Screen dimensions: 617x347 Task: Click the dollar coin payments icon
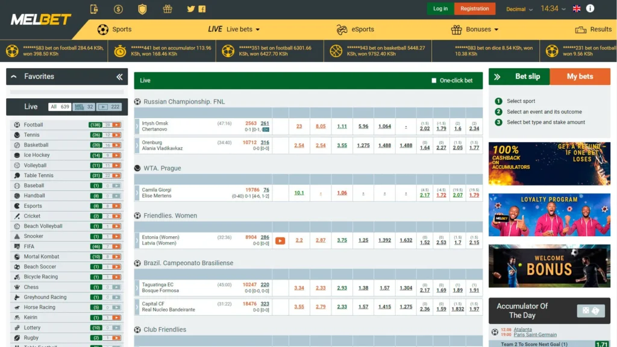(x=118, y=9)
